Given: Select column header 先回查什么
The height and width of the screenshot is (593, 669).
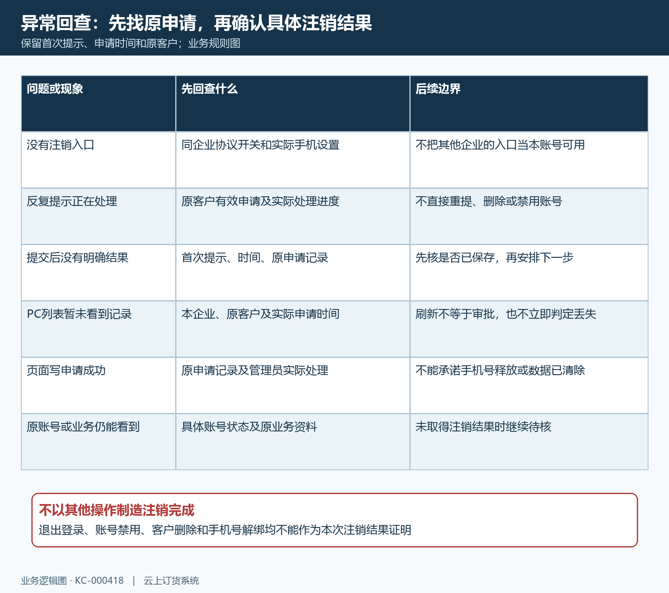Looking at the screenshot, I should (x=293, y=104).
